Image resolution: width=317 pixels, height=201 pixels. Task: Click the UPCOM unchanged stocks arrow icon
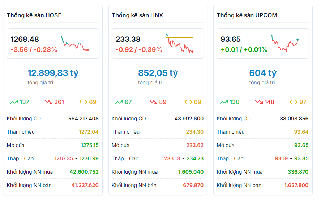(293, 102)
